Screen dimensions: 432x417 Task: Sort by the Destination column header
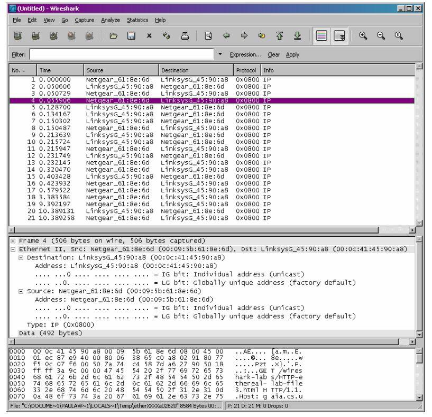pyautogui.click(x=196, y=70)
